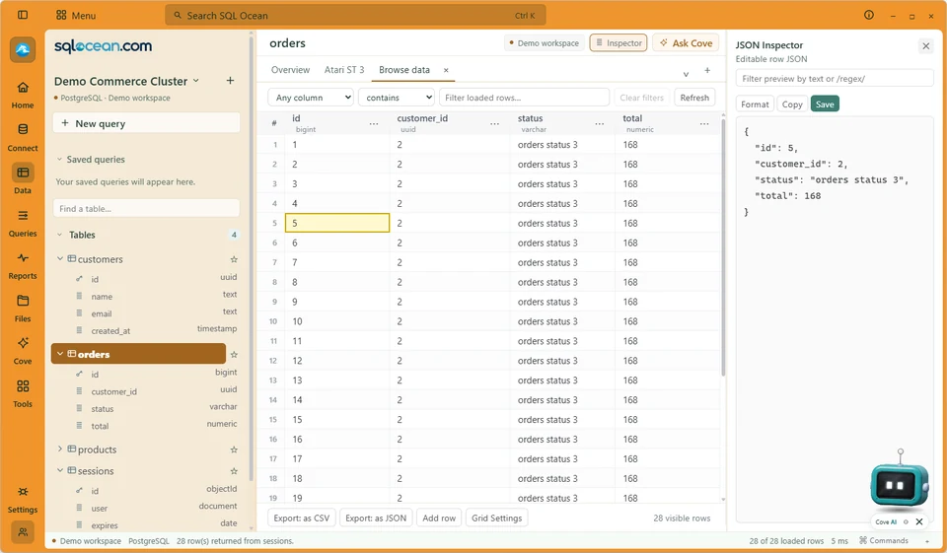Click New query button
947x553 pixels.
coord(146,123)
